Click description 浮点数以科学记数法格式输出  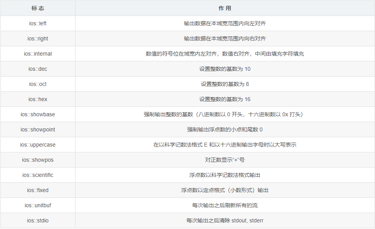[x=225, y=175]
